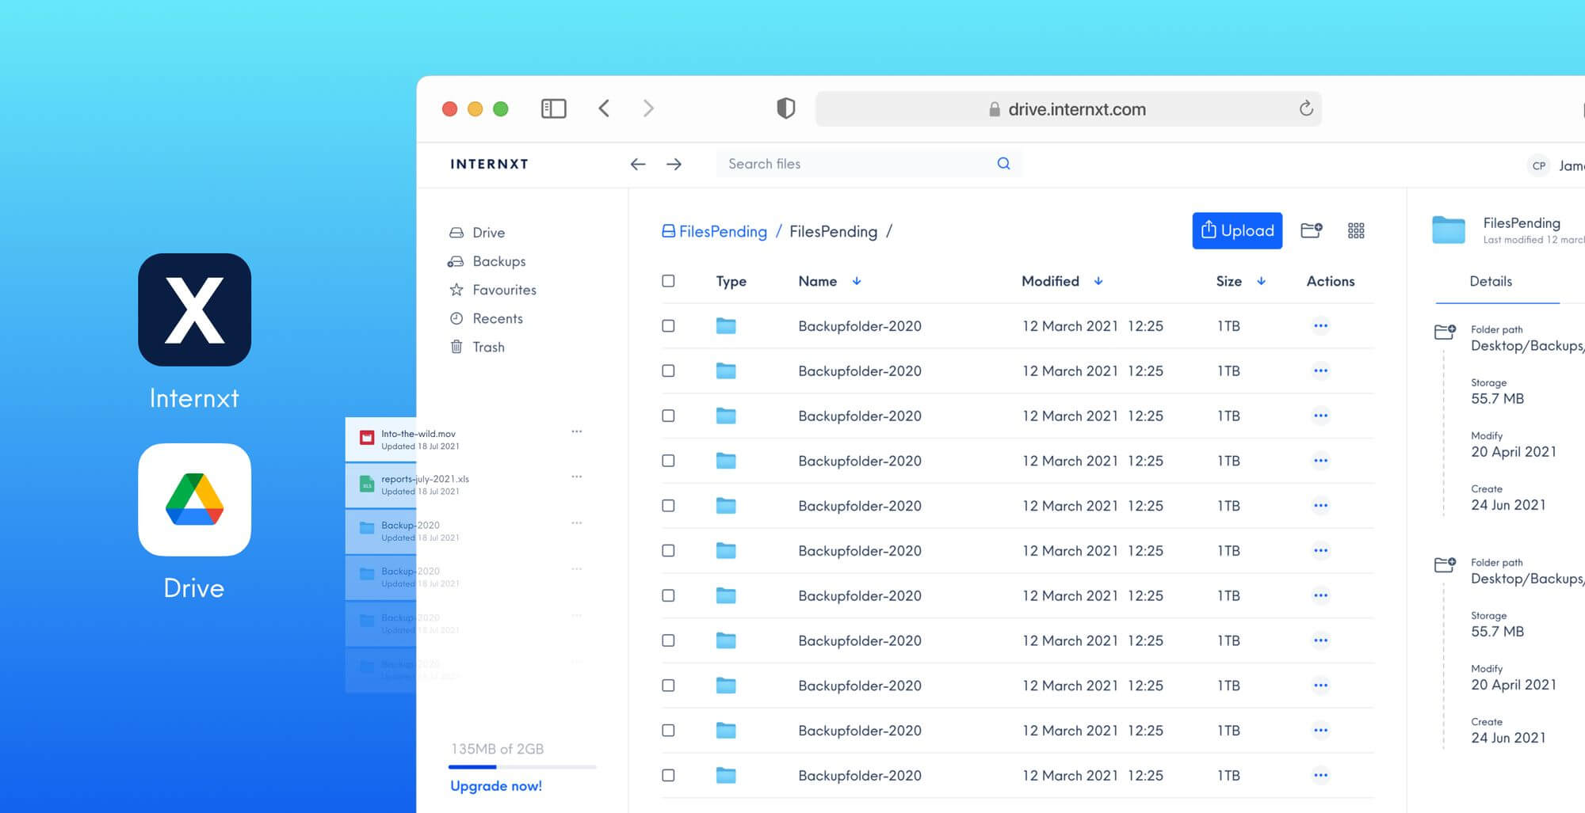Click the Upload button
The image size is (1585, 813).
click(1237, 230)
